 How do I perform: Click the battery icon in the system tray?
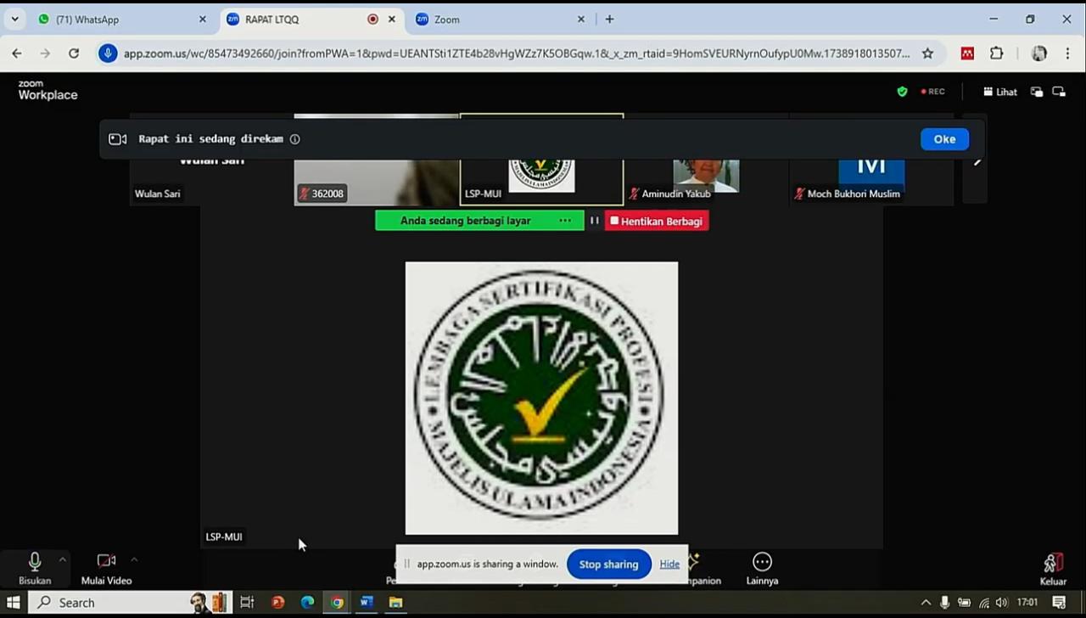[x=964, y=603]
